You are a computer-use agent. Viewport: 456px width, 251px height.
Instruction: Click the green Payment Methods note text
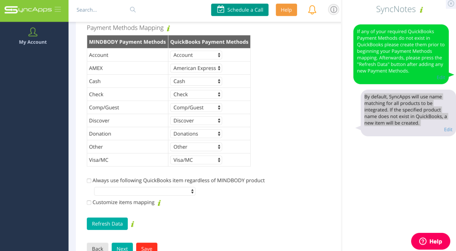coord(401,51)
